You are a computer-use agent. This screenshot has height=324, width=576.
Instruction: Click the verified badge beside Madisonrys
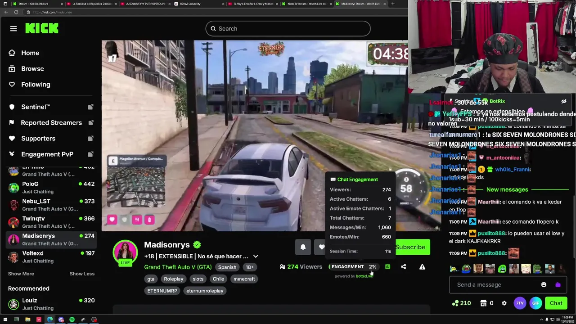pos(197,245)
